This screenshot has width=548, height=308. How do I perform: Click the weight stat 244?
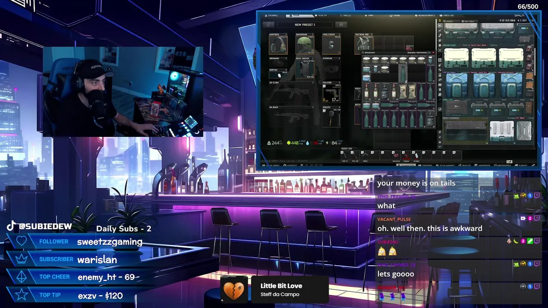(x=275, y=143)
